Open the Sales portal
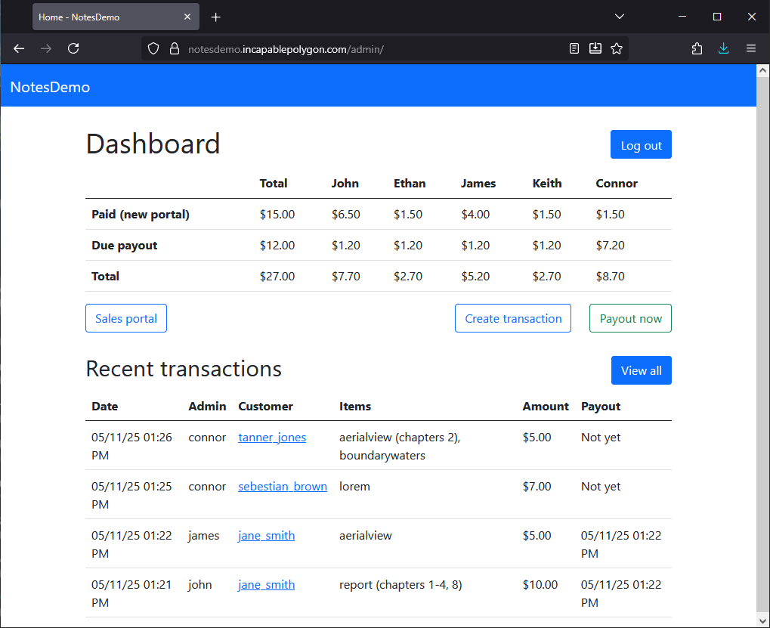The image size is (770, 628). tap(125, 318)
